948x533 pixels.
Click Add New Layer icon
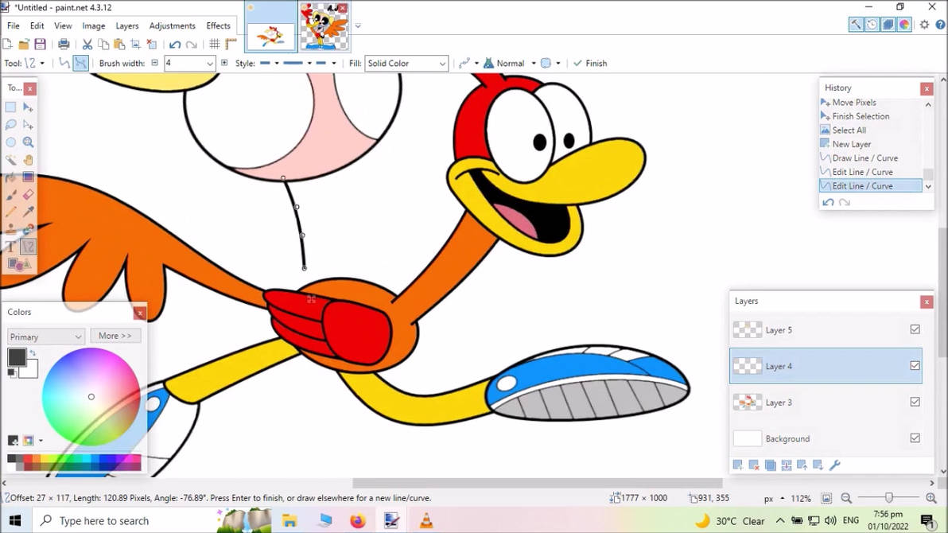coord(737,465)
